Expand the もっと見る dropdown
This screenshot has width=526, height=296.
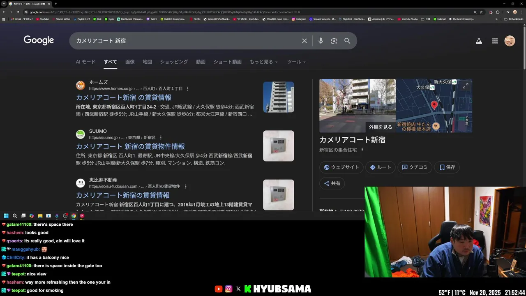[x=263, y=62]
